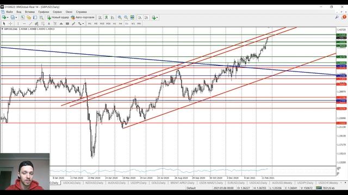
Task: Enable the D1 timeframe
Action: pos(127,24)
